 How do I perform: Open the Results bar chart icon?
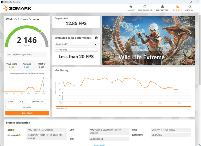177,7
